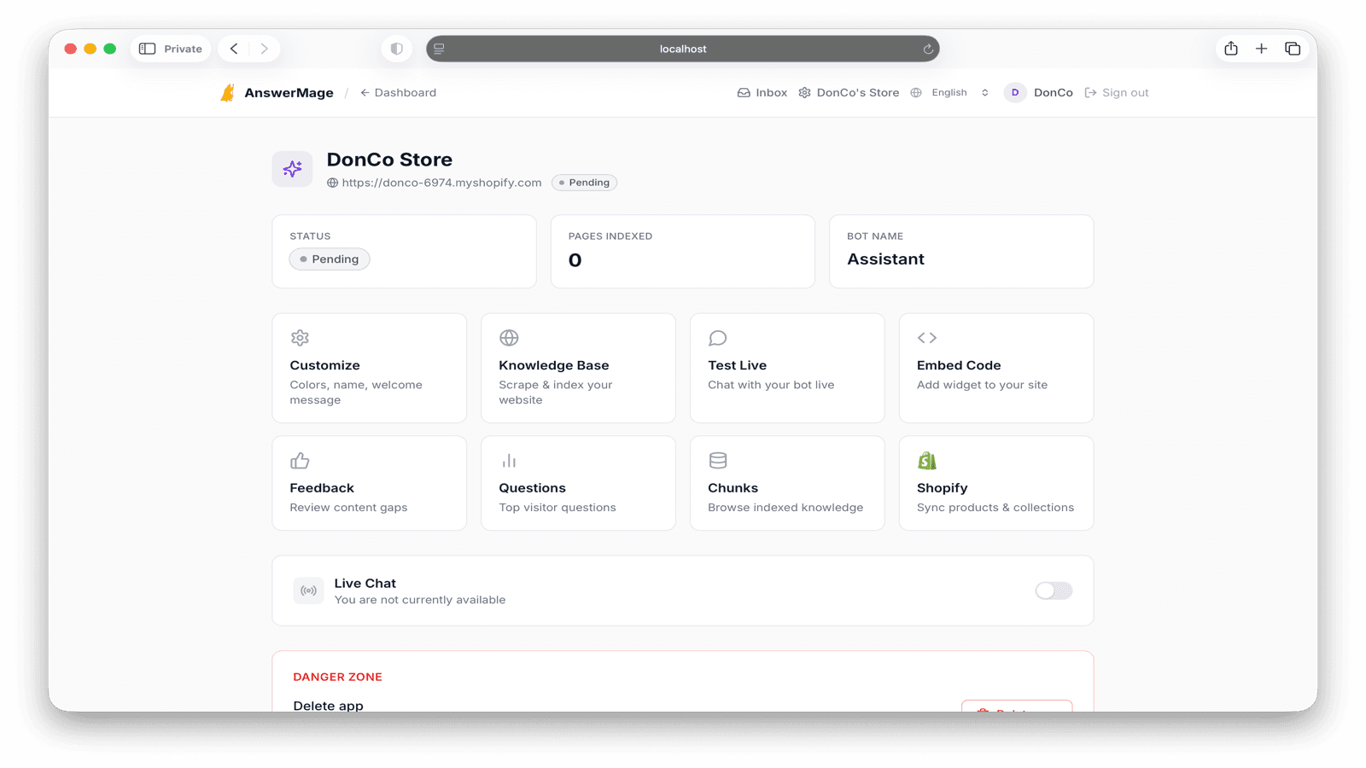1366x768 pixels.
Task: Click the Customize gear icon
Action: [x=300, y=338]
